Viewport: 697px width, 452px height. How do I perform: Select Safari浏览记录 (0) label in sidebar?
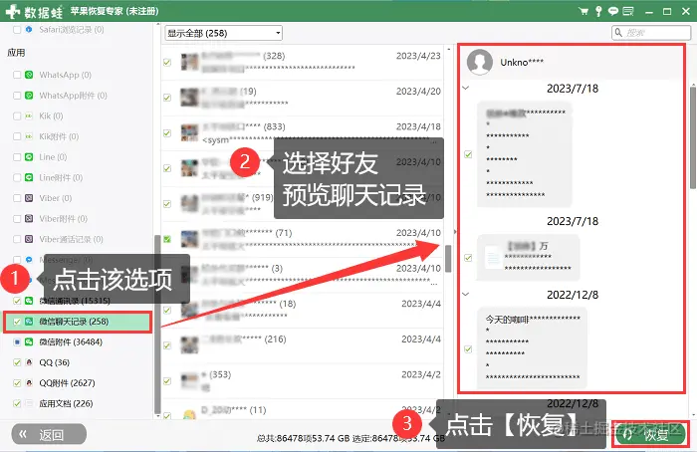pos(72,29)
